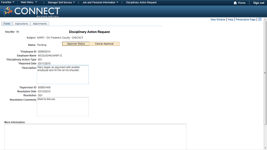Select the Form tab

(7, 24)
